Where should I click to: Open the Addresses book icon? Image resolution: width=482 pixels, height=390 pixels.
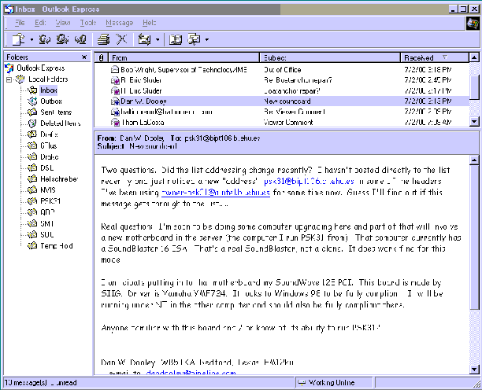(176, 39)
